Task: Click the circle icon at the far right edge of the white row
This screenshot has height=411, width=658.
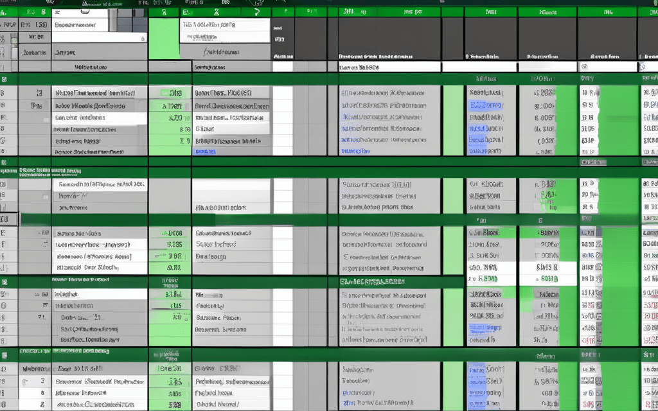Action: [x=643, y=67]
